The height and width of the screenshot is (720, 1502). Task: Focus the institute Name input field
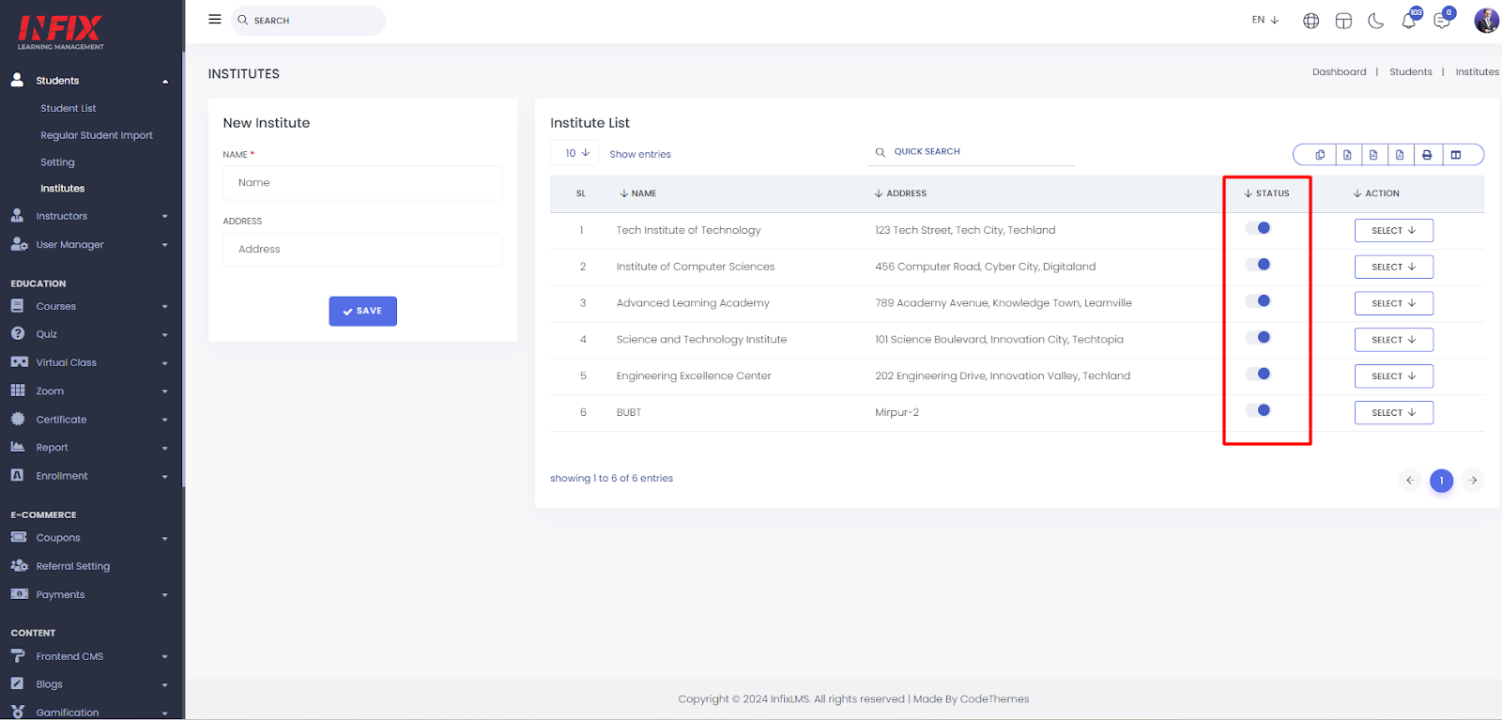(362, 183)
